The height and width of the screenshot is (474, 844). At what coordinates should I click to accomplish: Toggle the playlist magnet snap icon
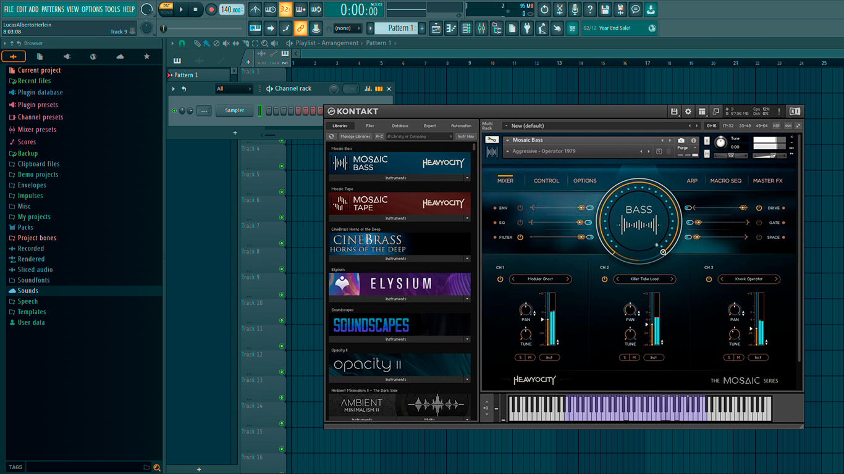click(x=182, y=44)
